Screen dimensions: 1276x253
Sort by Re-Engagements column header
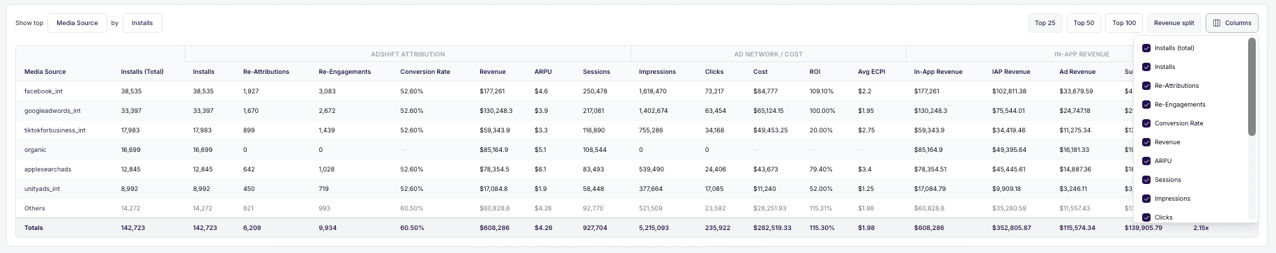tap(345, 72)
